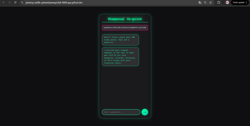
Task: Click the zoom magnifier icon
Action: click(205, 2)
